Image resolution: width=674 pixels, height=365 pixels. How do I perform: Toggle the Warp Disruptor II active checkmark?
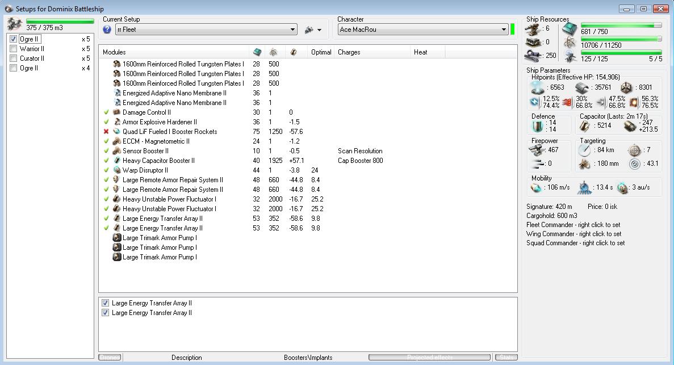point(106,170)
